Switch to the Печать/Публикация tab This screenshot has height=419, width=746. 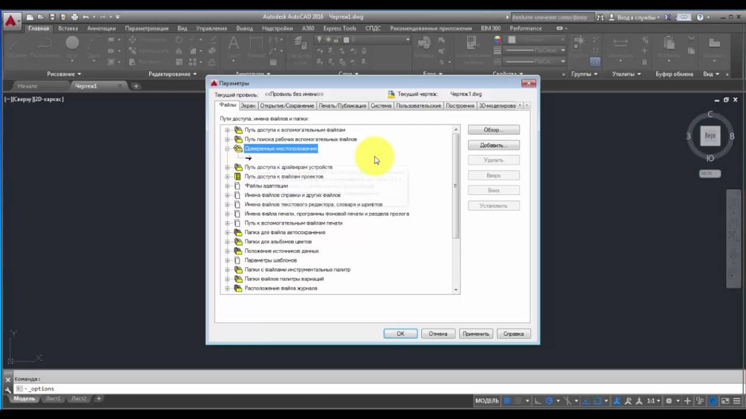[x=343, y=106]
